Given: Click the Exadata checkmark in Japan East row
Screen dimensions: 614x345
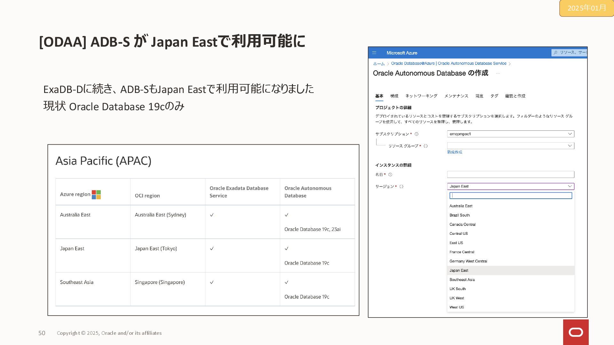Looking at the screenshot, I should [212, 249].
